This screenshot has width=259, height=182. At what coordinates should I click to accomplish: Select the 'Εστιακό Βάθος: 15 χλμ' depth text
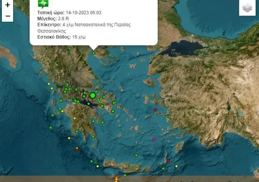61,37
